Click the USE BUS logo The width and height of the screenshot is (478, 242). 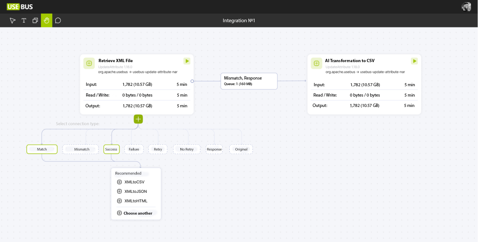(20, 7)
